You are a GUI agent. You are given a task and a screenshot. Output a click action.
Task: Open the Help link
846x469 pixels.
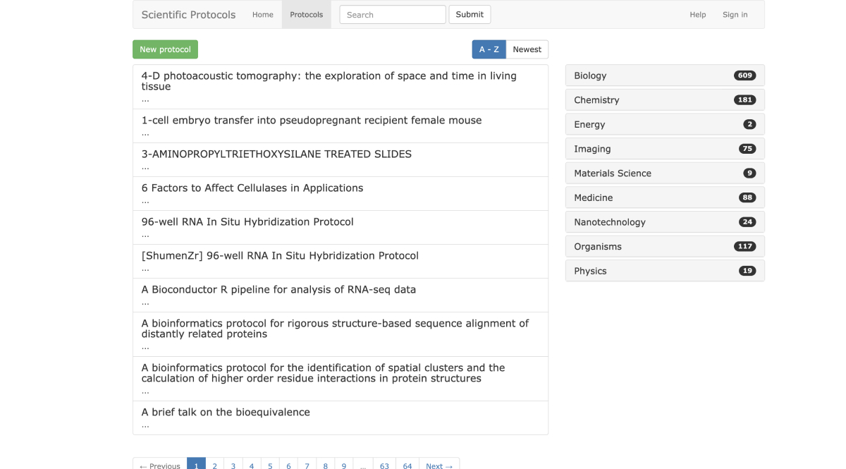(x=697, y=15)
